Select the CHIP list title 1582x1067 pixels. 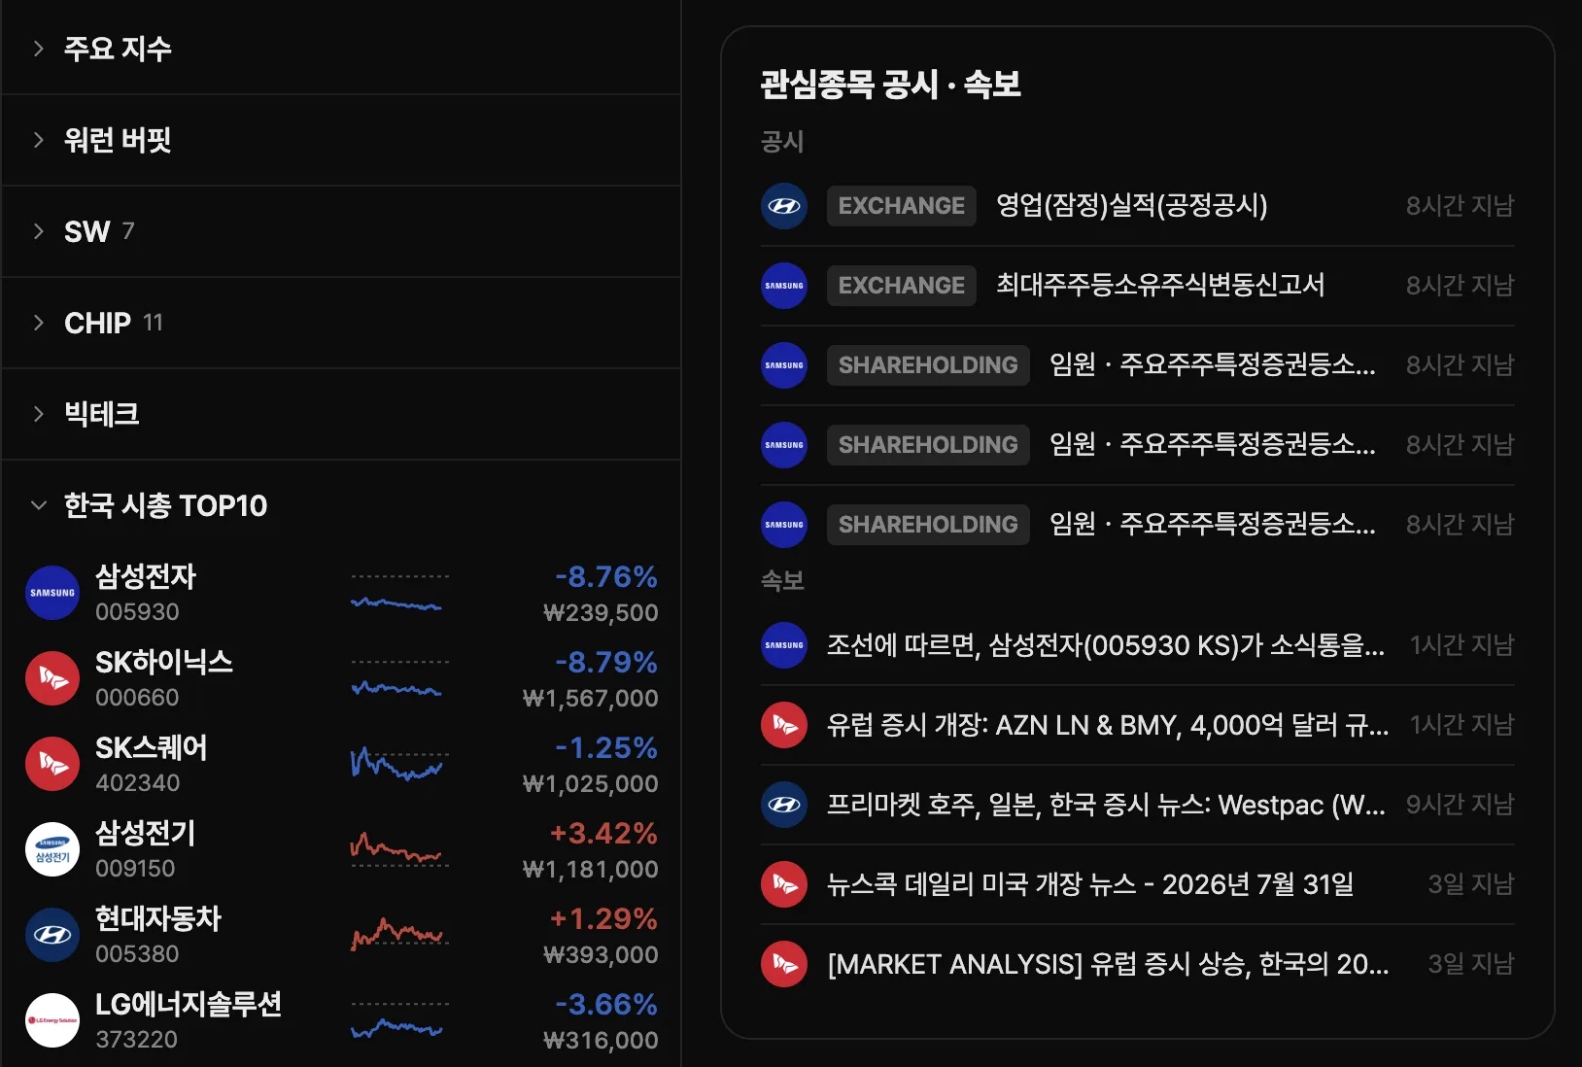coord(97,323)
